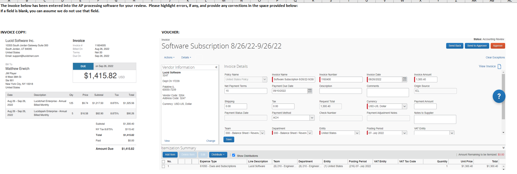Click the Edit item button
This screenshot has width=517, height=174.
tap(203, 155)
